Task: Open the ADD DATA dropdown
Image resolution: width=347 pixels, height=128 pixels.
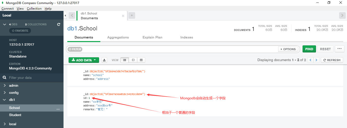Action: click(84, 60)
